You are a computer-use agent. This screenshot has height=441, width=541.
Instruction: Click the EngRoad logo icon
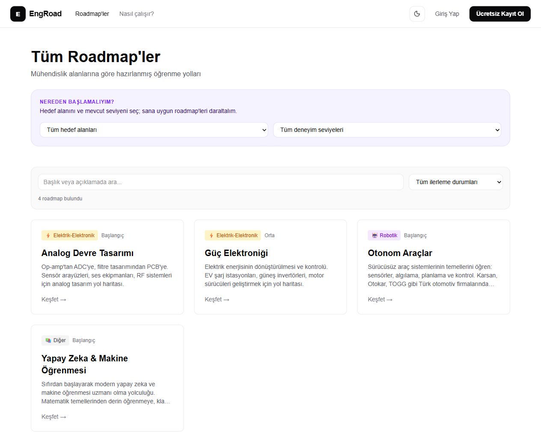[x=18, y=14]
